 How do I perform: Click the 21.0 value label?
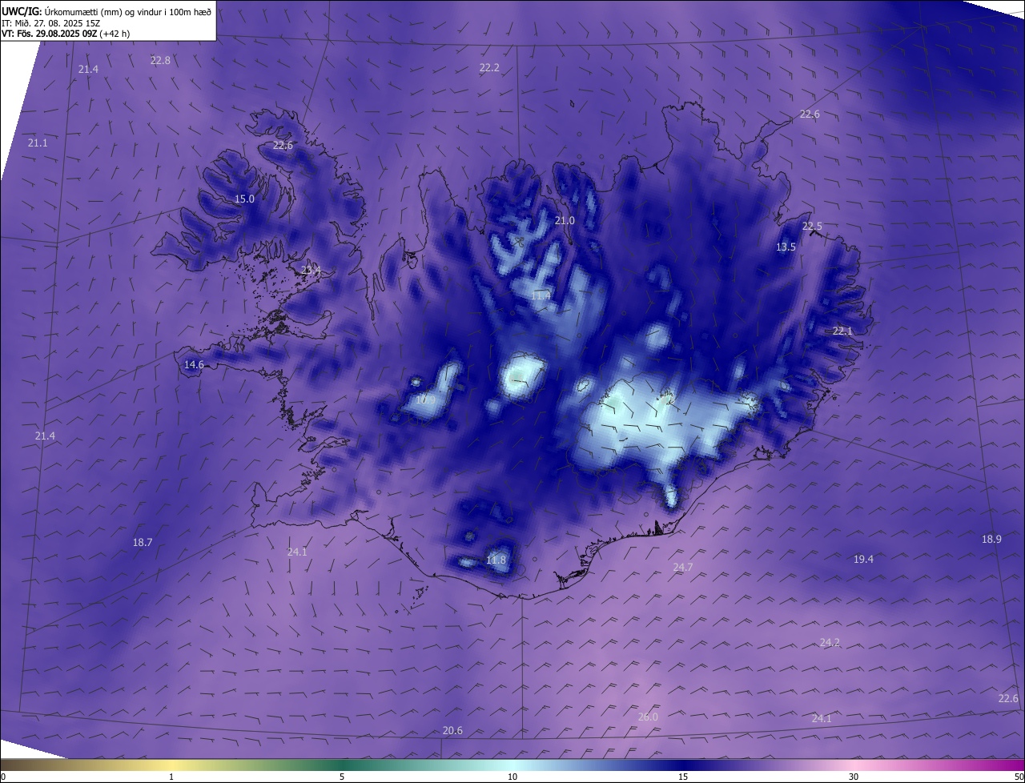[565, 220]
